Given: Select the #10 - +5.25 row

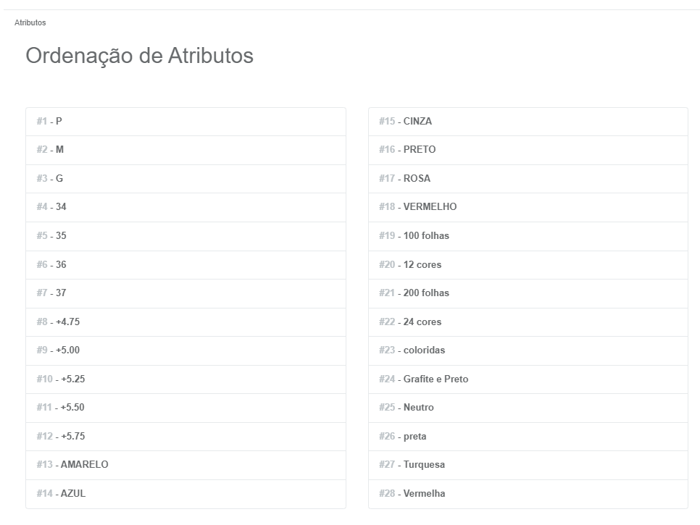Looking at the screenshot, I should 186,379.
